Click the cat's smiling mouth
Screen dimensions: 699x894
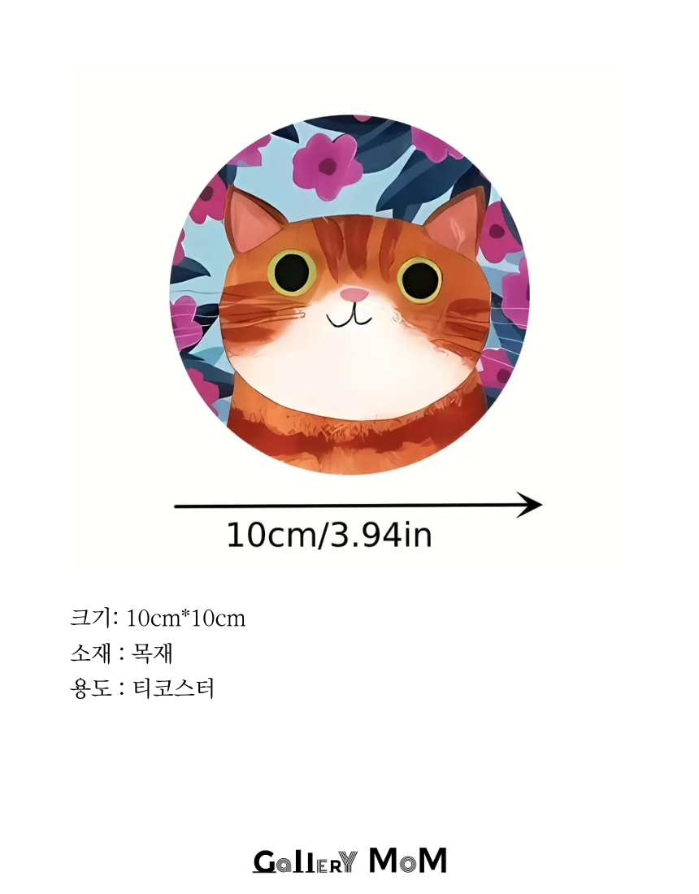[x=349, y=319]
